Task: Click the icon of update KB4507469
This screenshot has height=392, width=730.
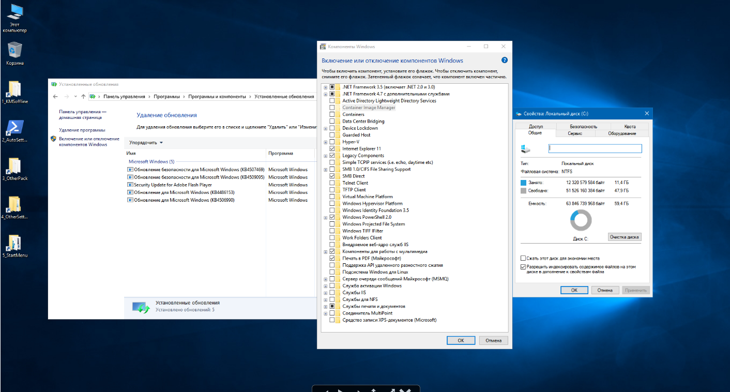Action: [x=130, y=170]
